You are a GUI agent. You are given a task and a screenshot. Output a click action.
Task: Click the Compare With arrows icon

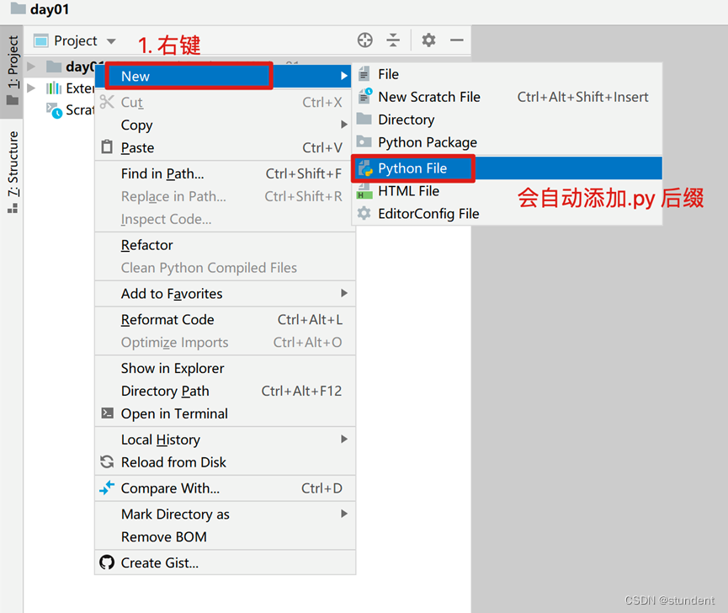point(107,488)
